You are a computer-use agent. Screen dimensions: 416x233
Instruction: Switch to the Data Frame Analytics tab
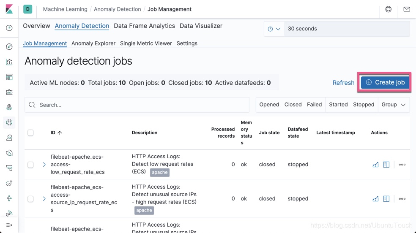pos(144,26)
